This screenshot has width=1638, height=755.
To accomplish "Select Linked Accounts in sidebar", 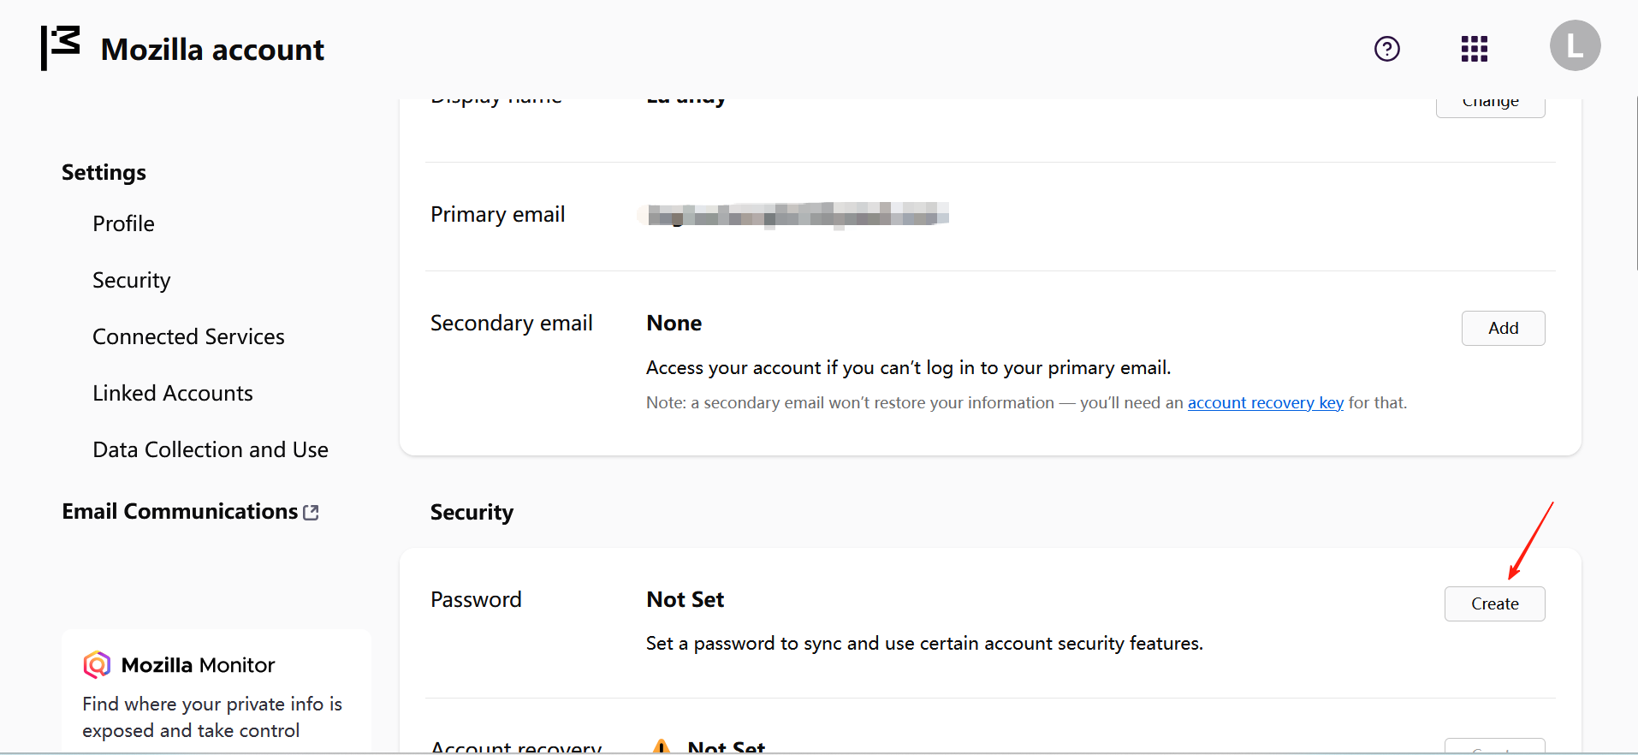I will pos(172,393).
